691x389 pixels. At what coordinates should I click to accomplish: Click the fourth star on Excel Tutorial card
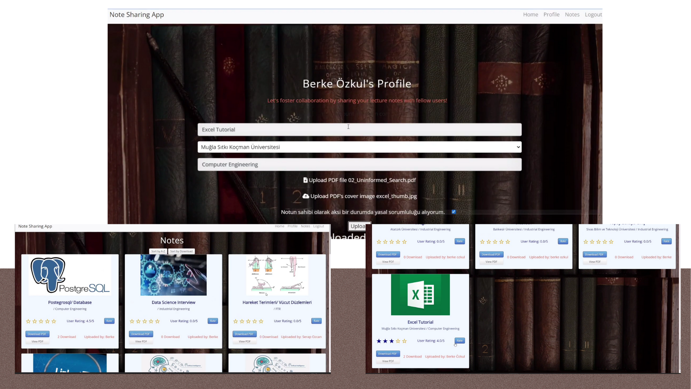pos(398,341)
